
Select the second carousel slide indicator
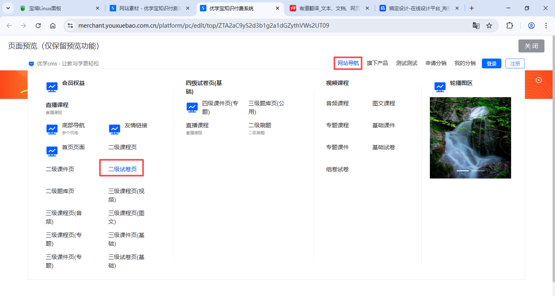point(478,171)
